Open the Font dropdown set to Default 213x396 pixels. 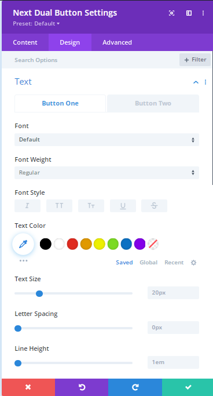[106, 140]
